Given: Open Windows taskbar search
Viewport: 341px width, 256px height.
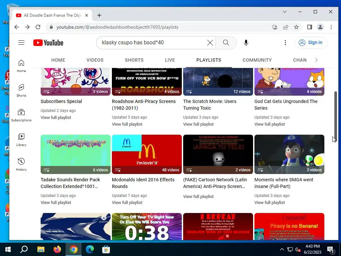Looking at the screenshot, I should coord(24,249).
